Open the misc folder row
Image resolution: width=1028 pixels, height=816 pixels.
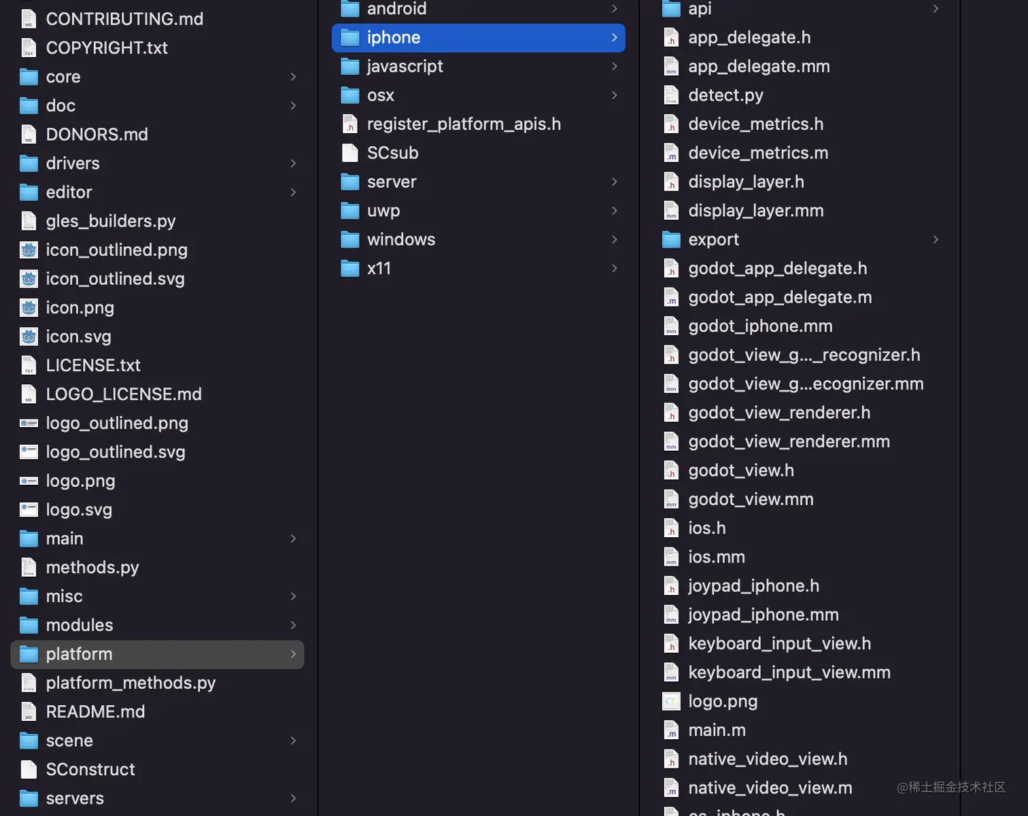157,596
